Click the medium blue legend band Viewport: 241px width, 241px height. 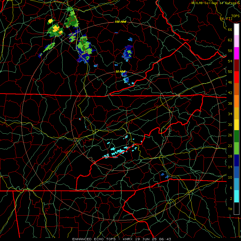[236, 172]
